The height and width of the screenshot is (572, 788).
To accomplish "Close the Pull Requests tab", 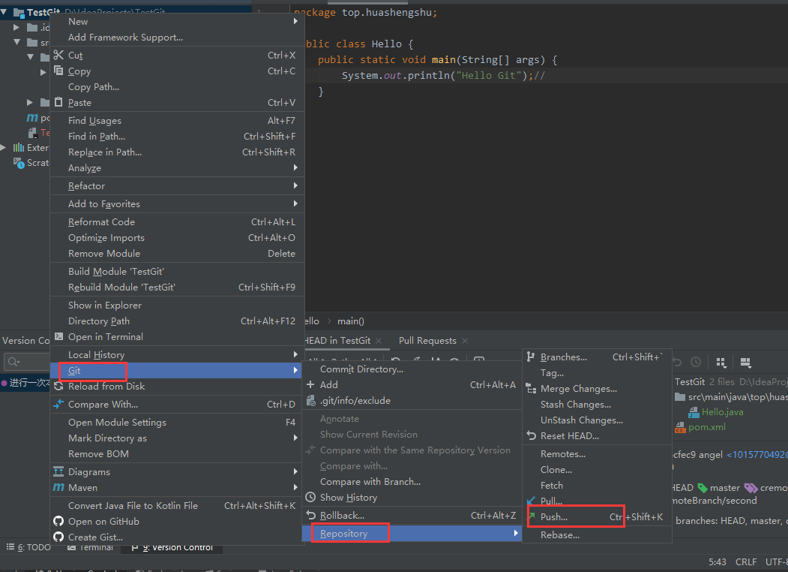I will 465,341.
